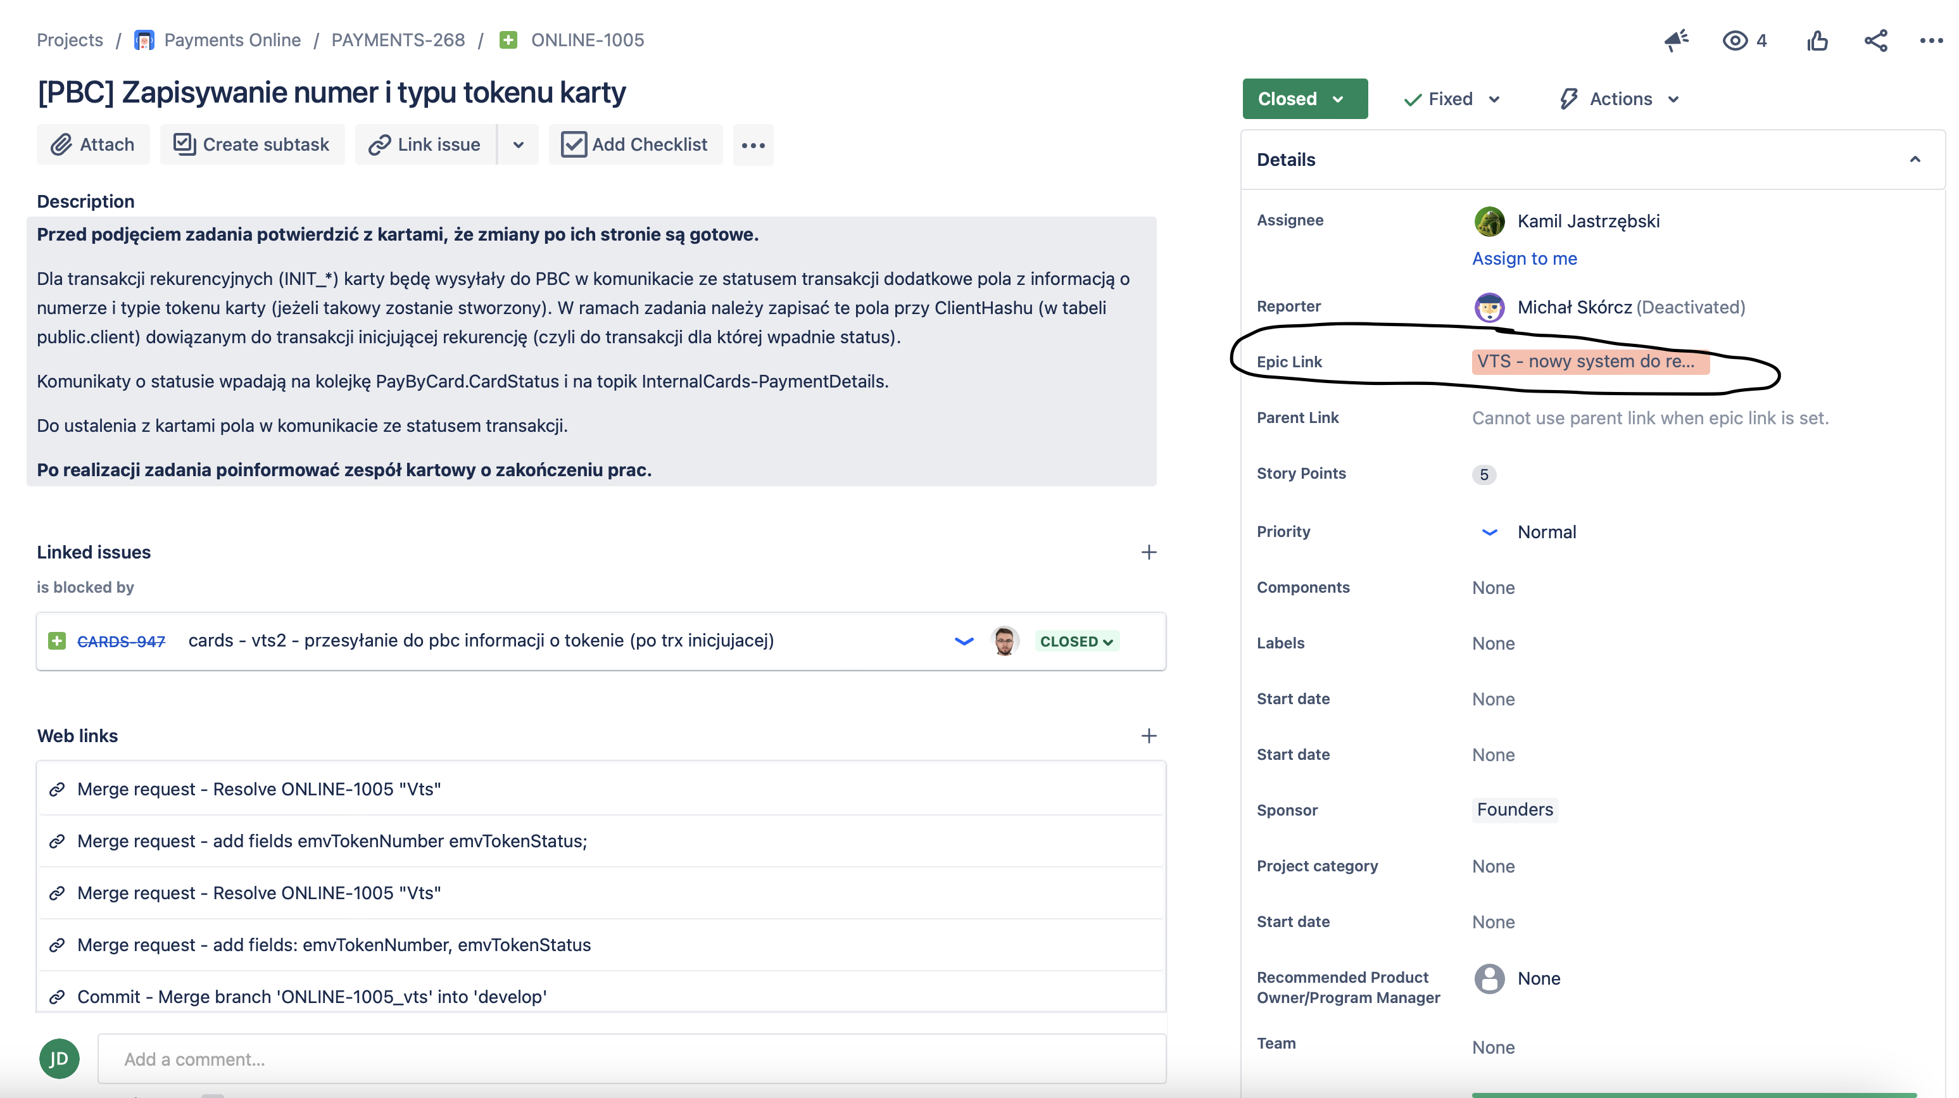Go to Payments Online breadcrumb
Screen dimensions: 1959x1098
232,41
